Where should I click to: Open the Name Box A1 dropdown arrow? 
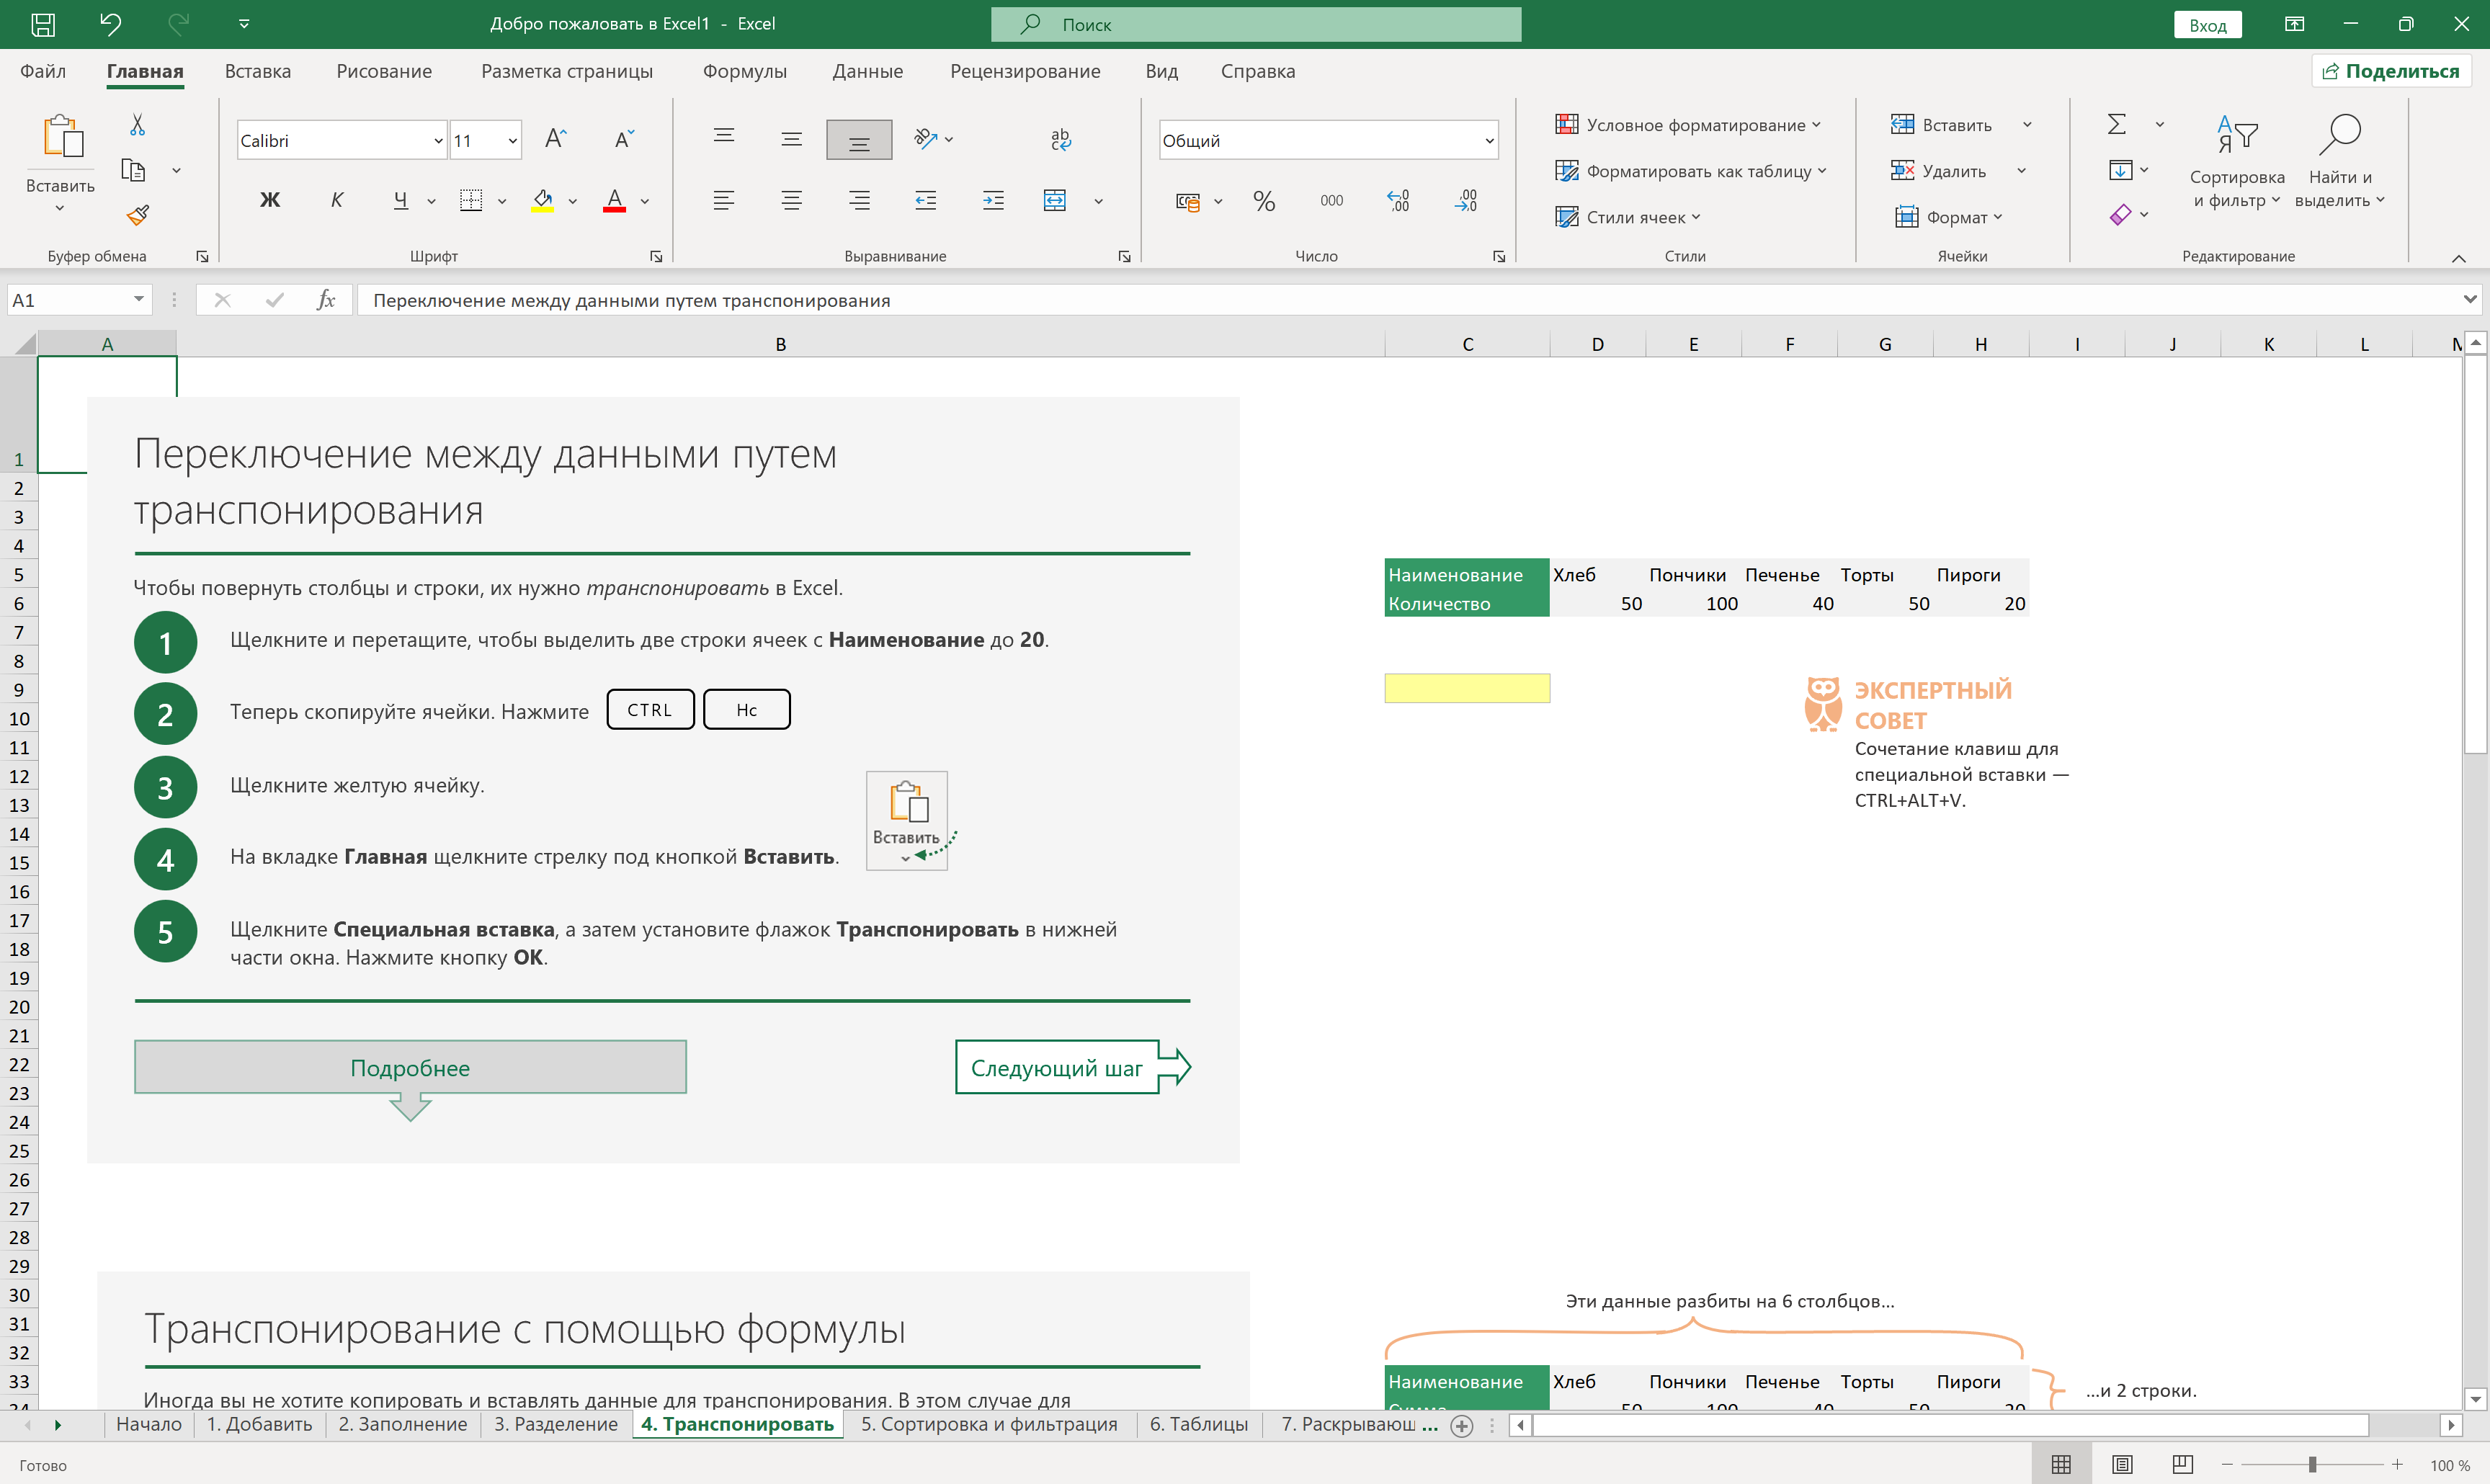(x=139, y=300)
